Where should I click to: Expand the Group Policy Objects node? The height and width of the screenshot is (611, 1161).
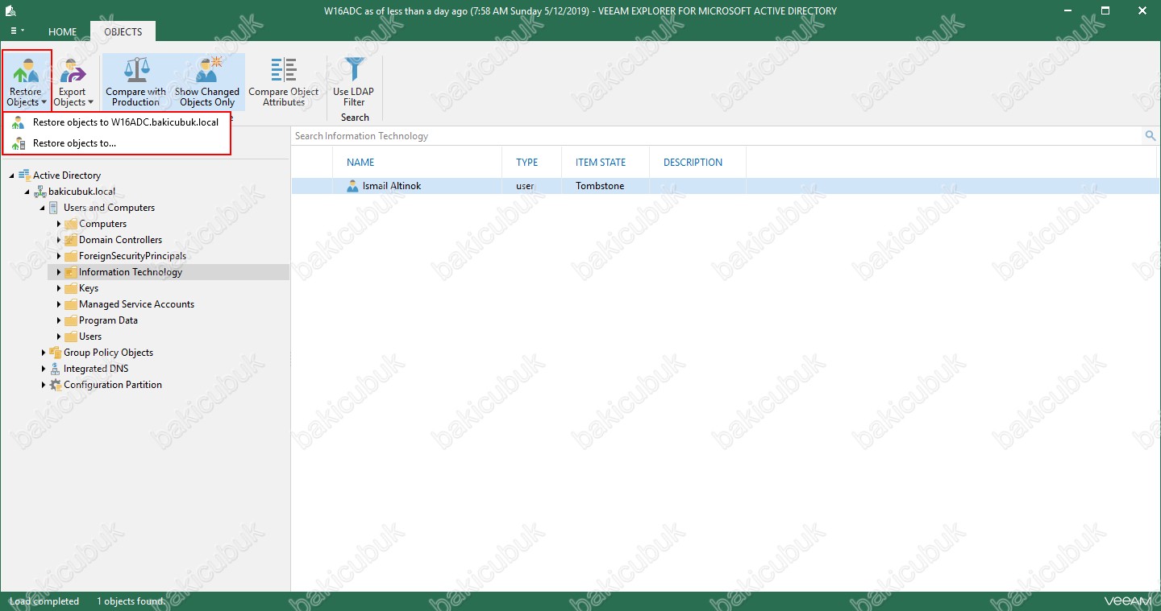point(43,353)
